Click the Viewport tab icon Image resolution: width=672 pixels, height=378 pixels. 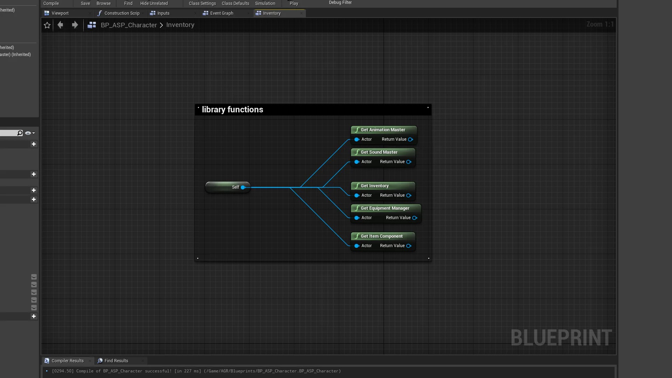point(46,13)
